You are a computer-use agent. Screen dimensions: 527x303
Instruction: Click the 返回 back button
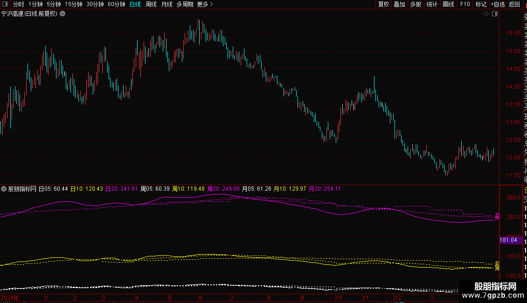514,4
